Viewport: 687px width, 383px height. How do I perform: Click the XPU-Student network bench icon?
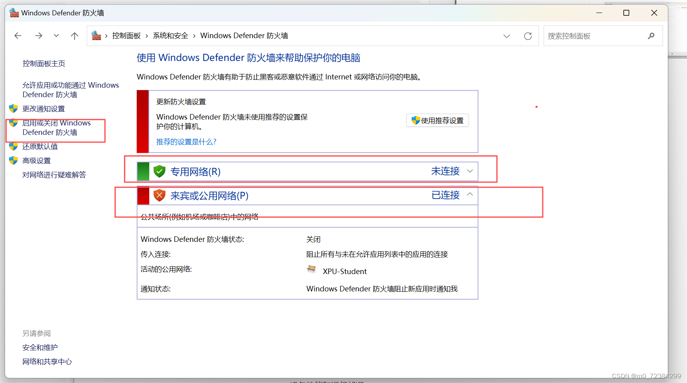click(311, 269)
